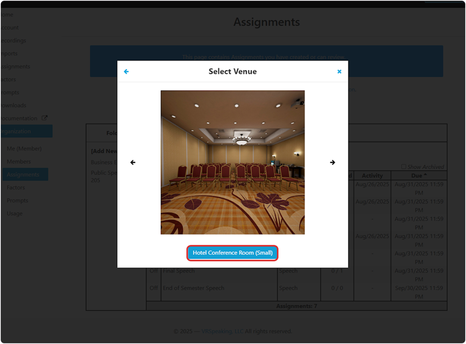This screenshot has height=344, width=466.
Task: Close the Select Venue dialog
Action: pyautogui.click(x=339, y=71)
